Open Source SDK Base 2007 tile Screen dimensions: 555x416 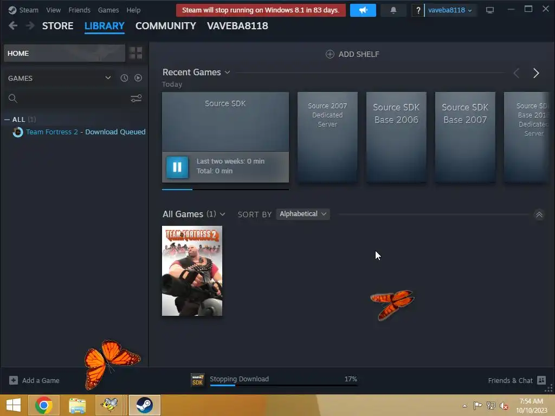[465, 137]
